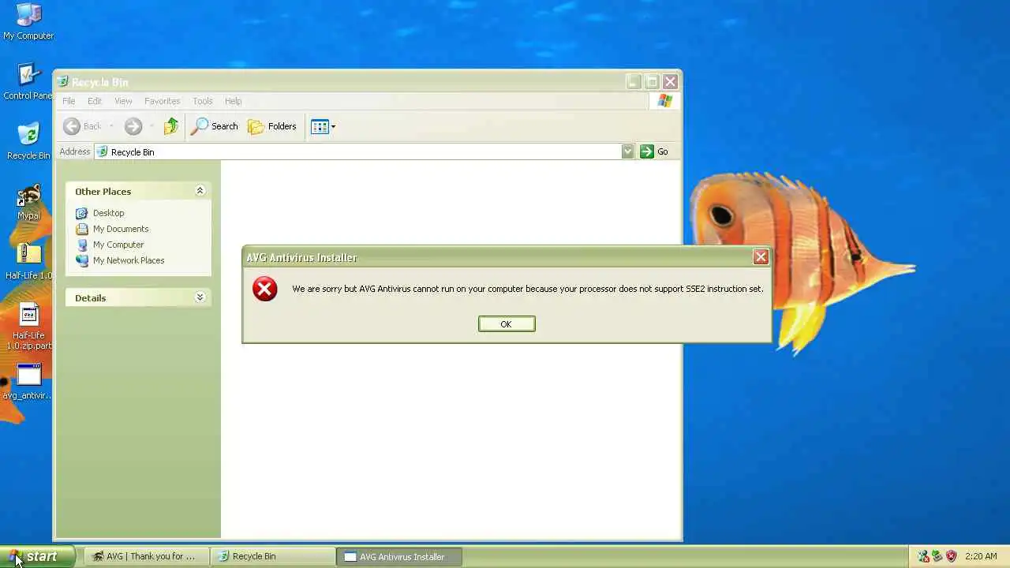Maximize the Recycle Bin window

pos(652,81)
